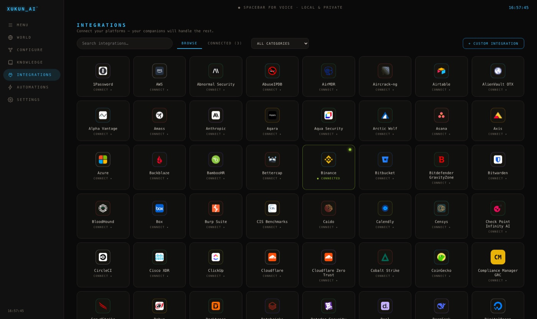
Task: Click the Connected status under Binance
Action: tap(328, 178)
